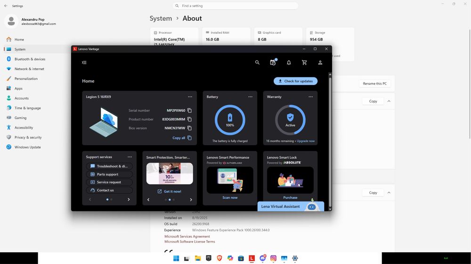
Task: Select Personalization in Settings sidebar
Action: tap(26, 78)
